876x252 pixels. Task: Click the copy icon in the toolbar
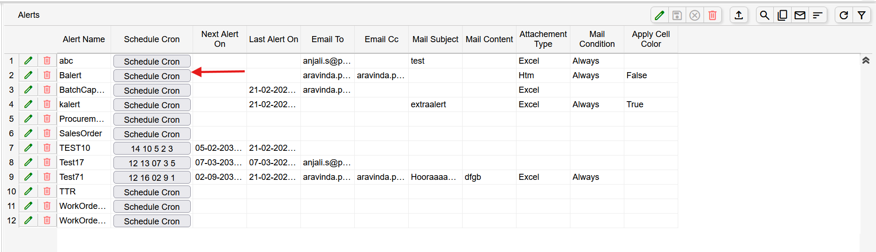(782, 15)
